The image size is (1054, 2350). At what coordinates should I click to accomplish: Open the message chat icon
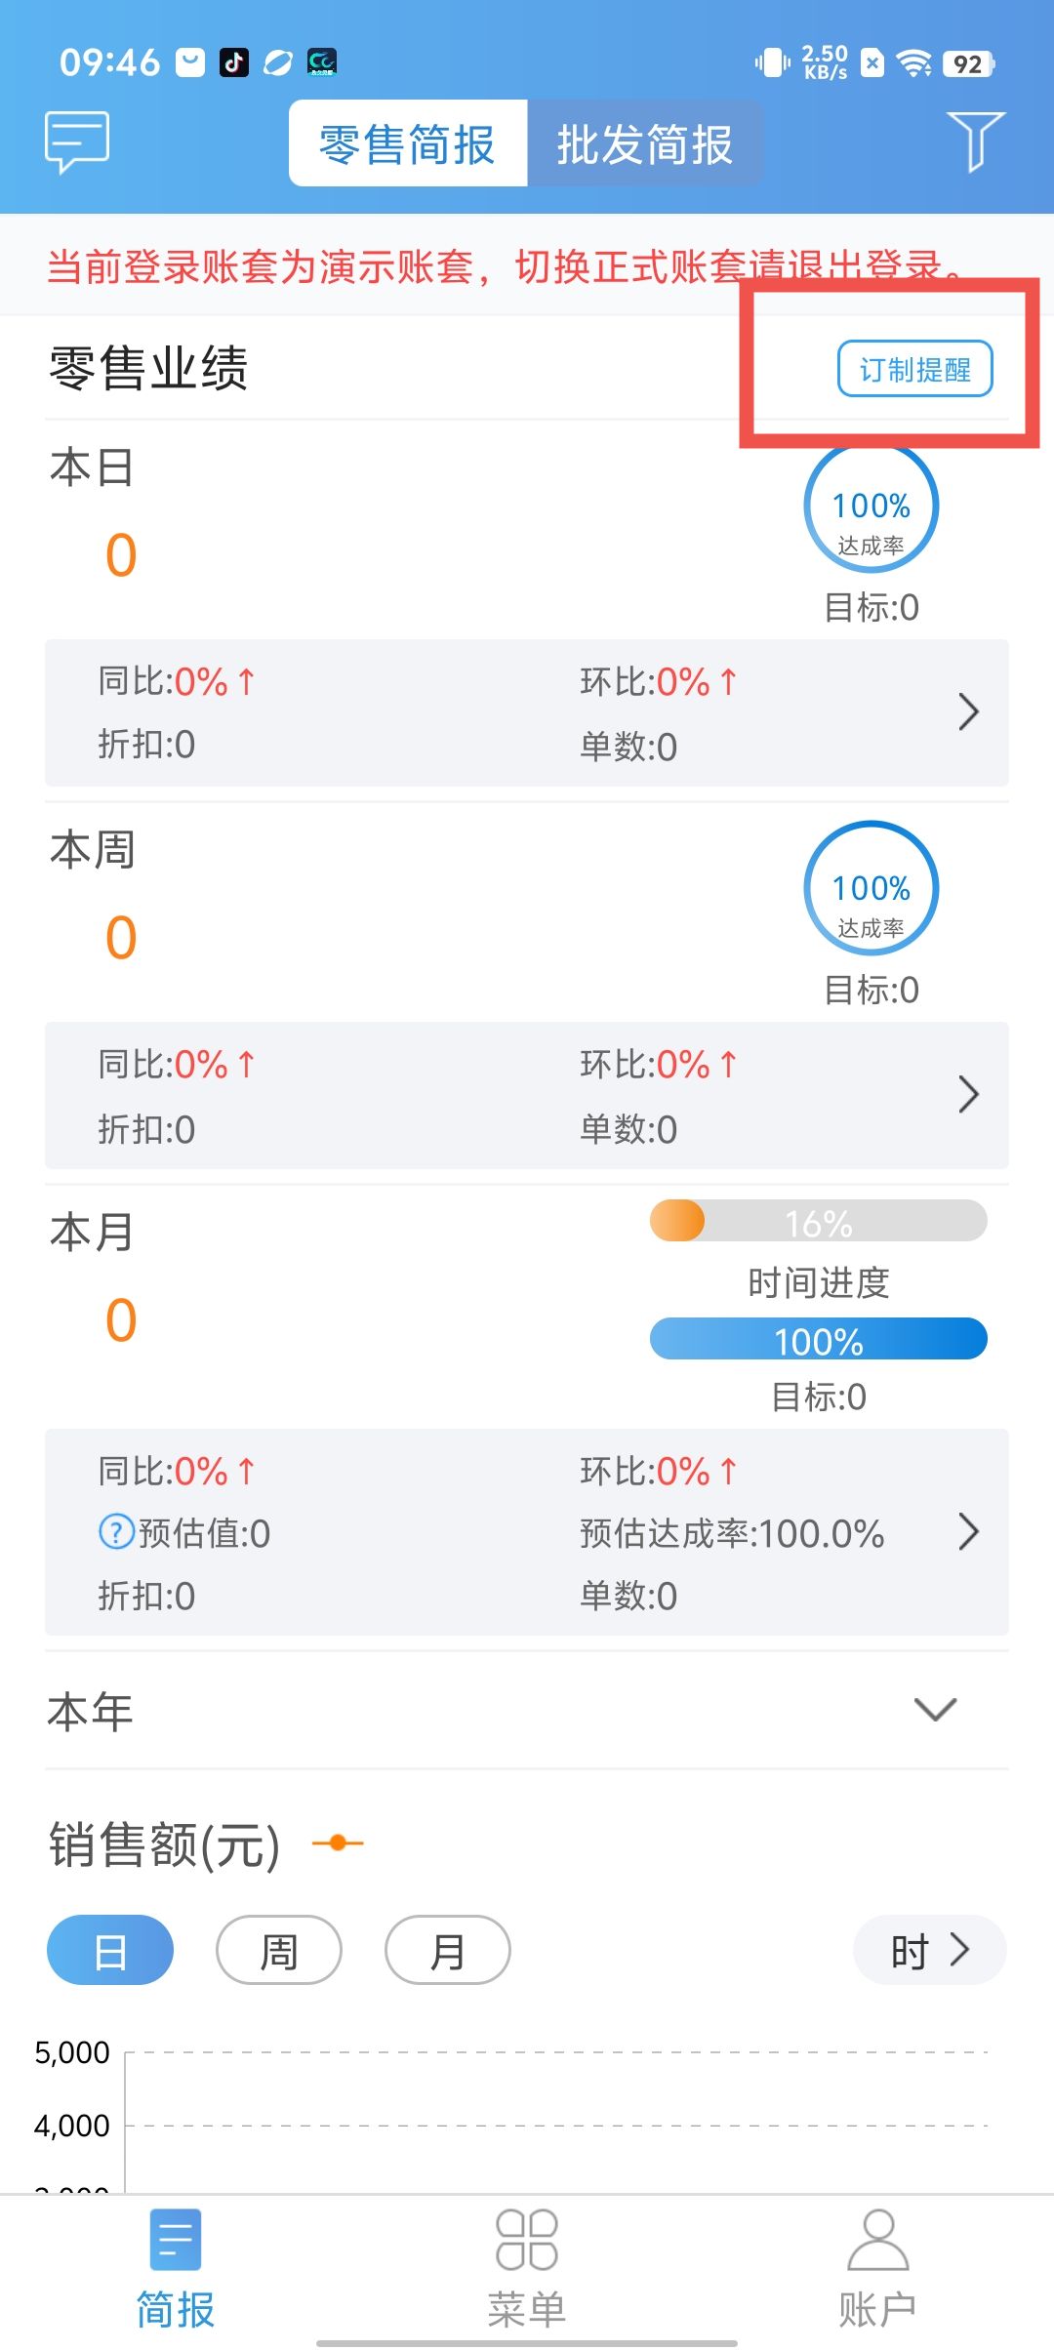point(77,142)
